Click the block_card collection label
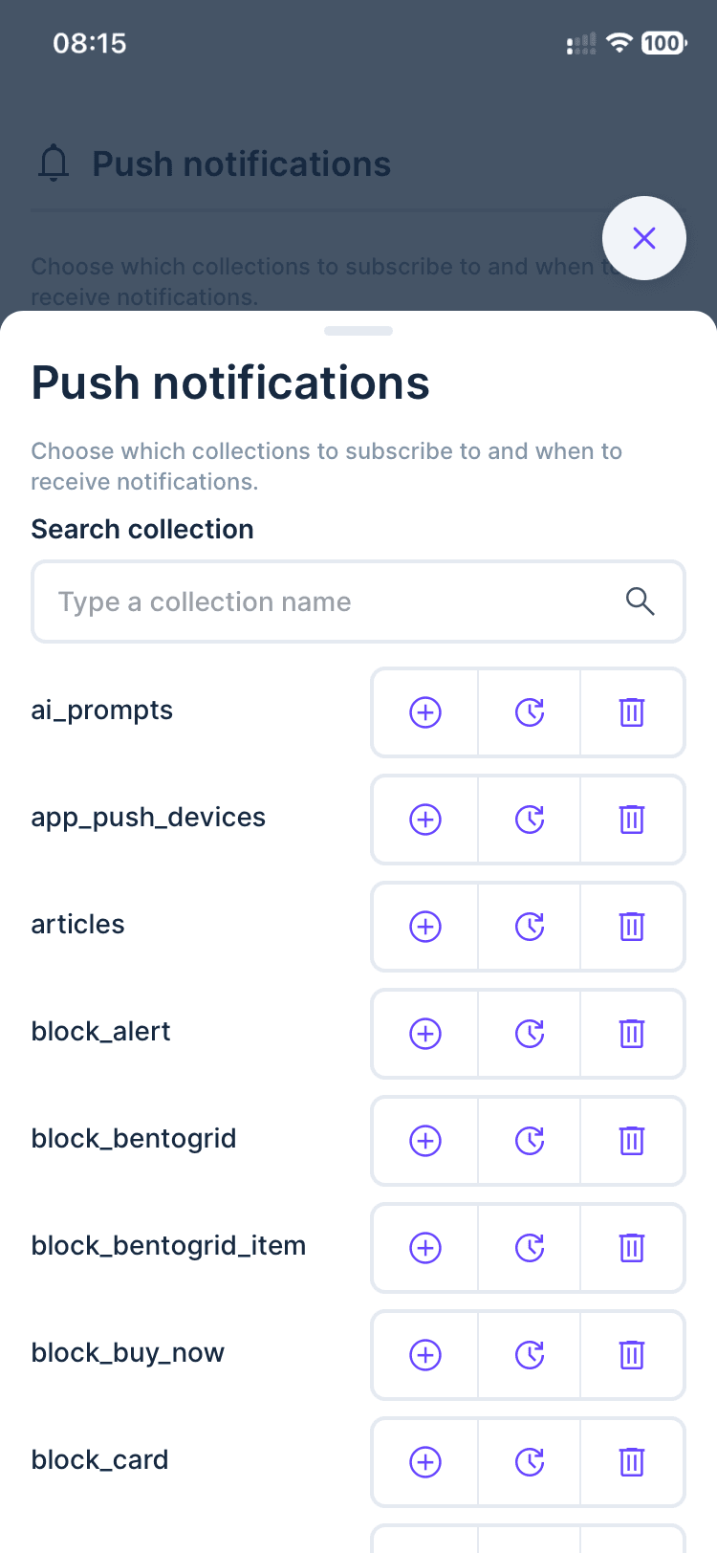The width and height of the screenshot is (717, 1553). point(99,1460)
